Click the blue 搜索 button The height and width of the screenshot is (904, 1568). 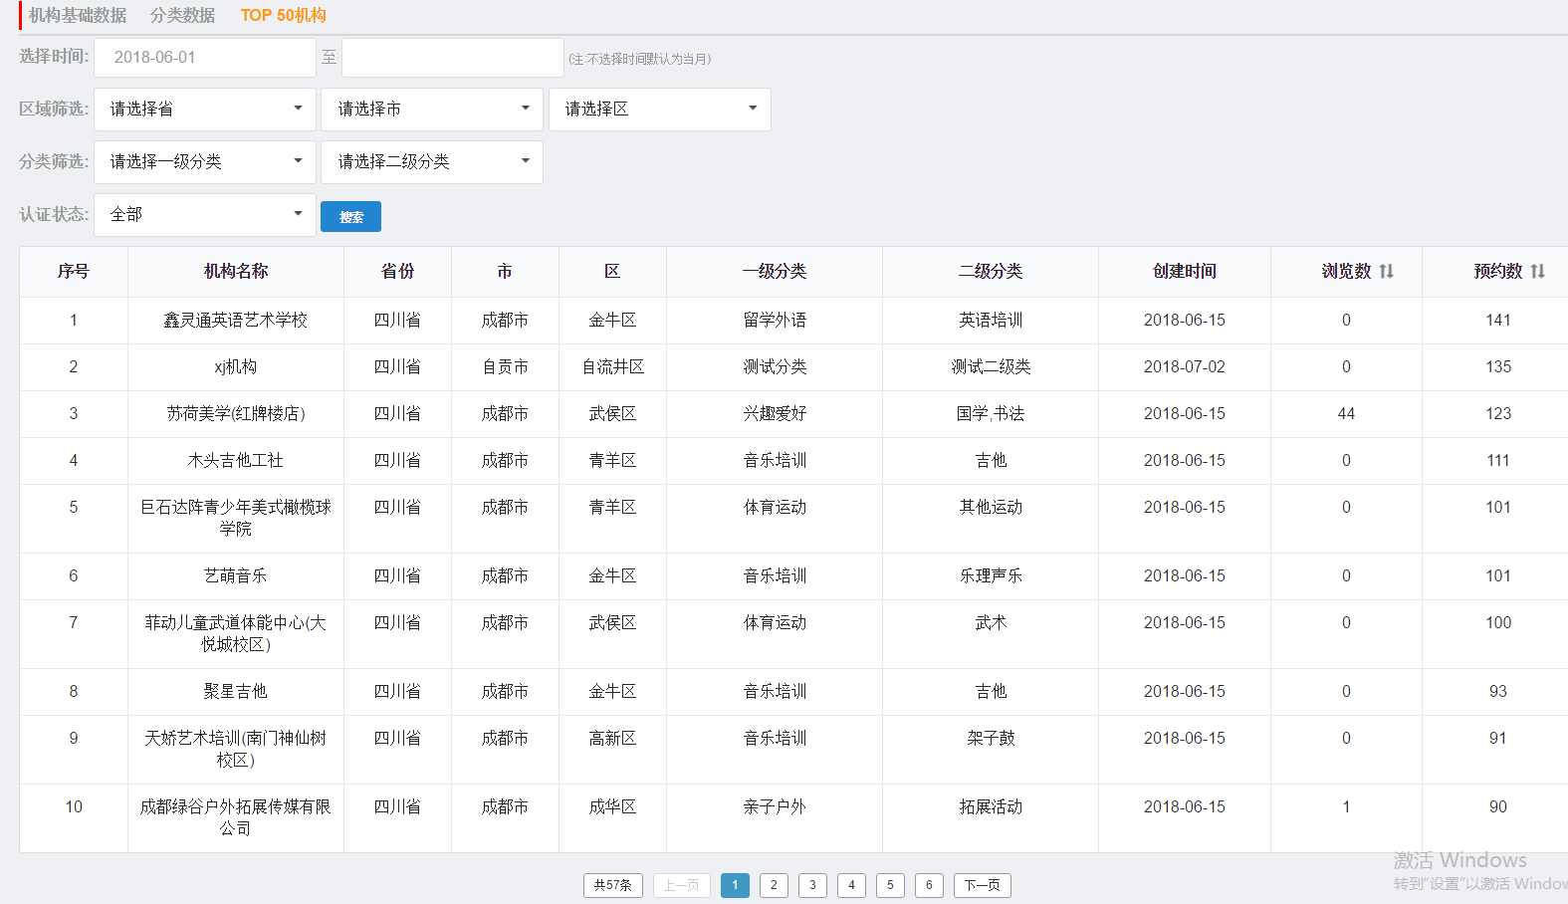350,217
